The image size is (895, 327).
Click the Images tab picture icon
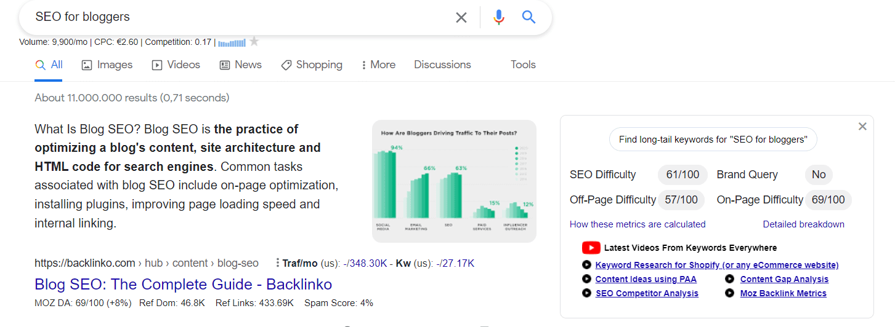tap(87, 65)
